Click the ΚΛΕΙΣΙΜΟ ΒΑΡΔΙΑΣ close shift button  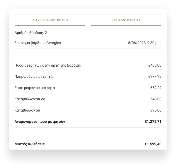point(126,20)
